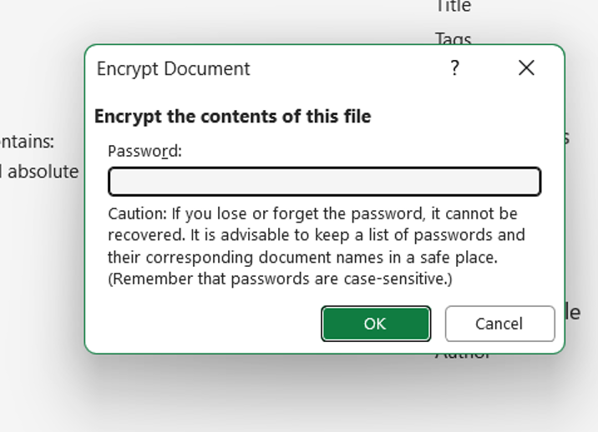Click the 'Caution: If you lose' warning line

click(312, 213)
